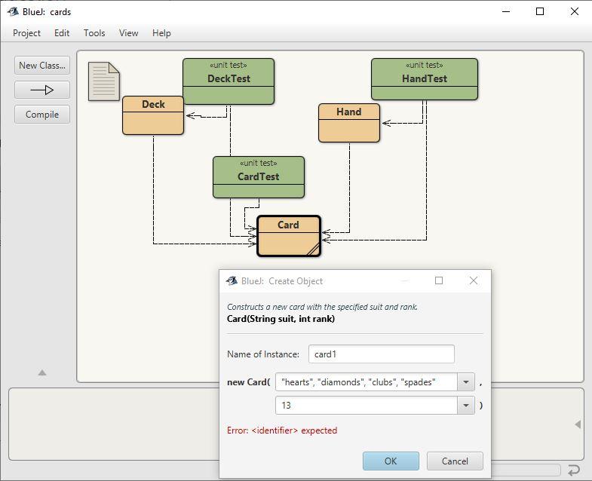Open the Tools menu

[94, 33]
